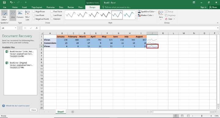Switch to the Insert tab
This screenshot has height=118, width=220.
(x=24, y=7)
